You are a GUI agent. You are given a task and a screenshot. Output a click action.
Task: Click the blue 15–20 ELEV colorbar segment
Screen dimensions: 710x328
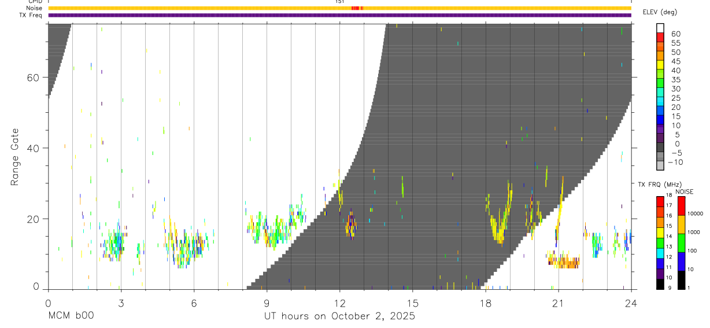660,112
